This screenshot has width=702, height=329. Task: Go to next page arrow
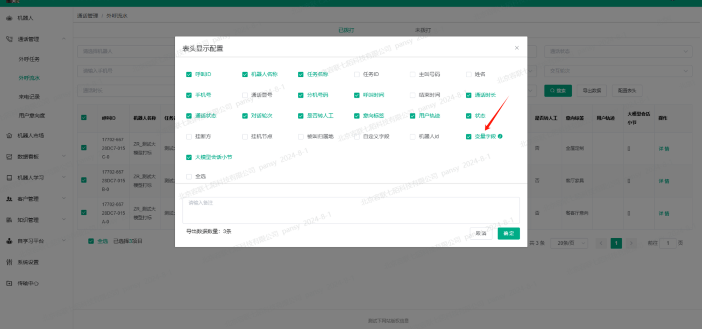(631, 243)
